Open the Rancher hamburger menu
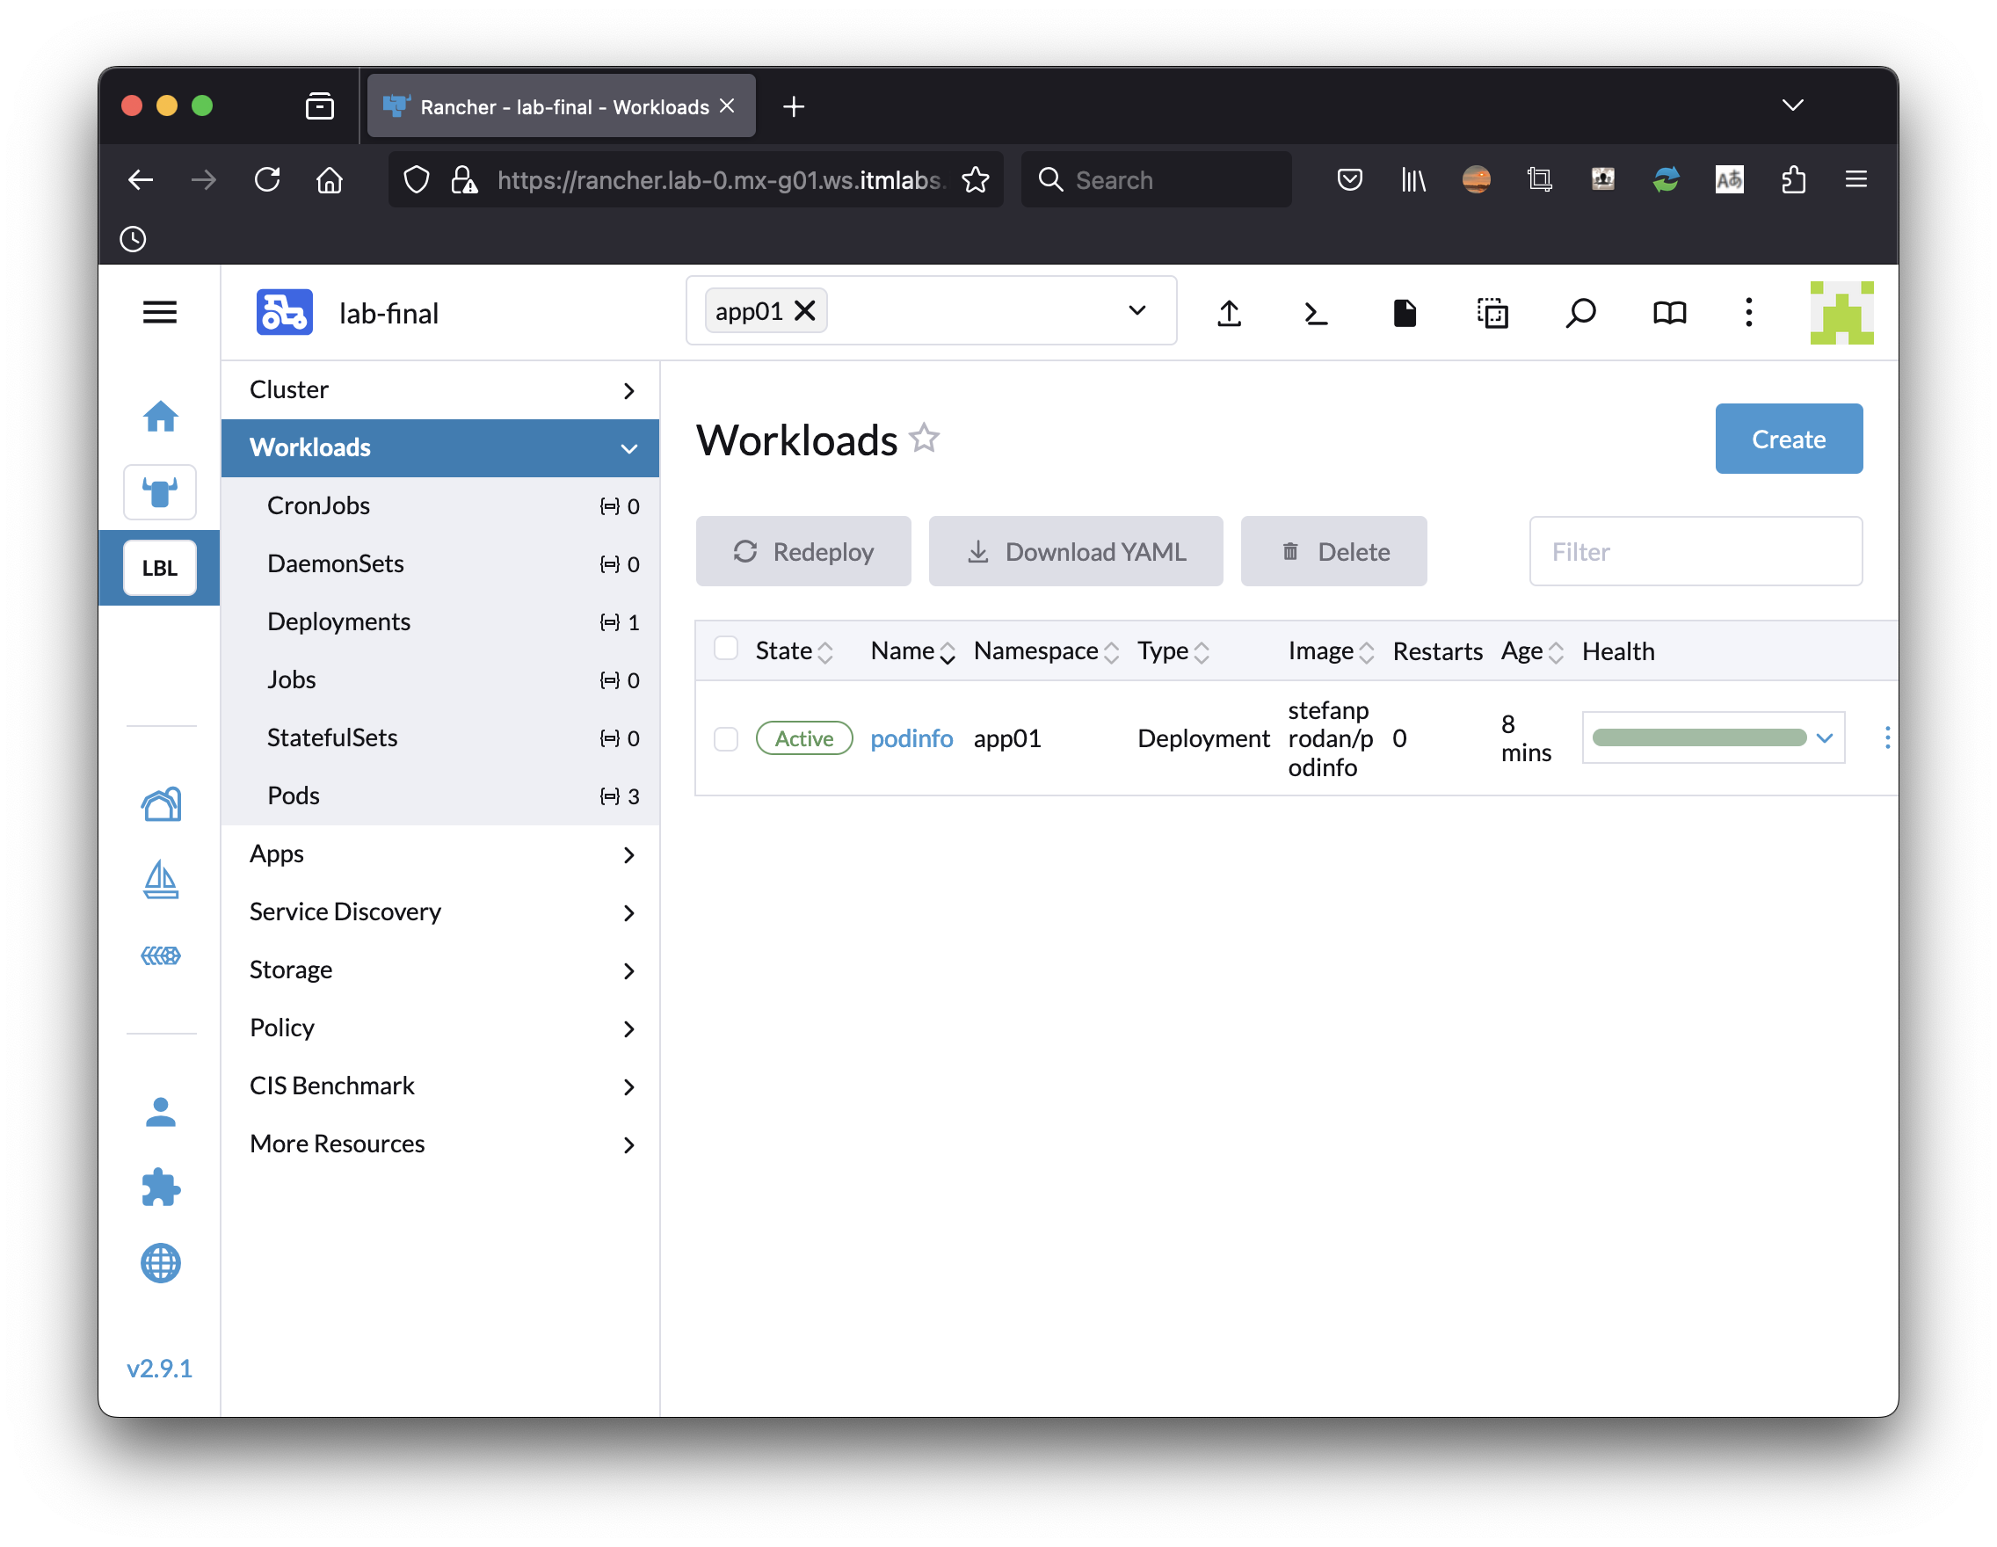 pyautogui.click(x=160, y=313)
